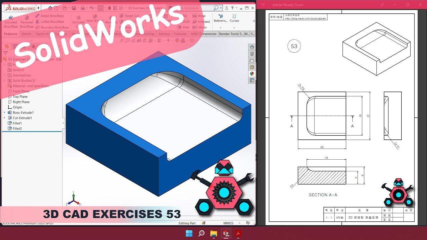Switch to the Sketch tab
The width and height of the screenshot is (427, 240).
[x=26, y=34]
